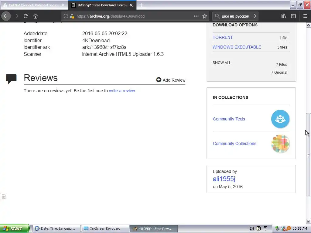Reload the current page
The image size is (311, 233).
tap(26, 16)
